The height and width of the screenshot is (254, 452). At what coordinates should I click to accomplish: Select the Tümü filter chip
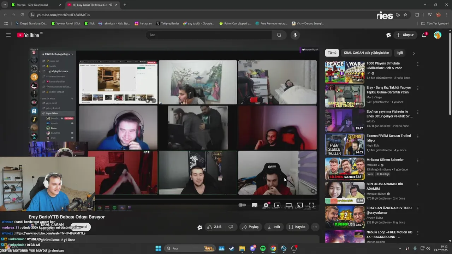point(332,53)
